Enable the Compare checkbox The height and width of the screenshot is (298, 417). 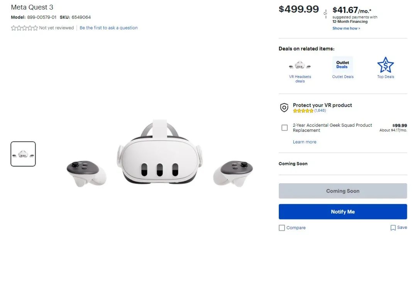click(x=282, y=228)
